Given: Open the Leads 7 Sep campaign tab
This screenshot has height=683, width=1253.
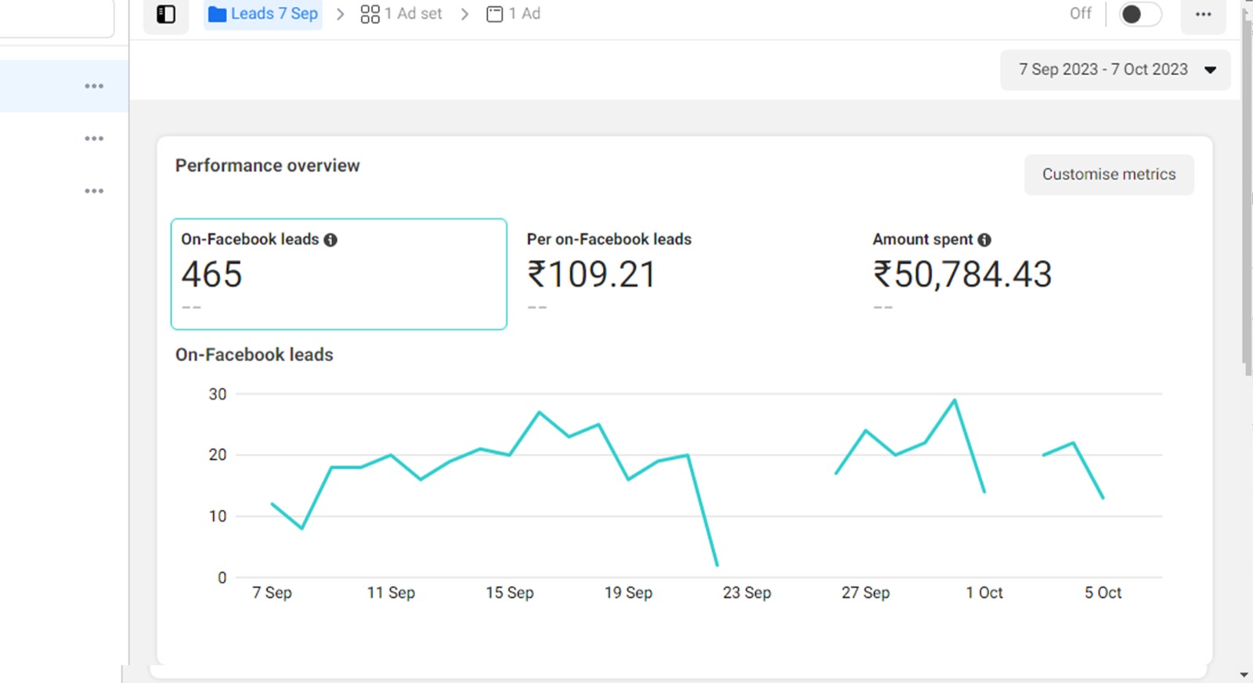Looking at the screenshot, I should (x=273, y=14).
